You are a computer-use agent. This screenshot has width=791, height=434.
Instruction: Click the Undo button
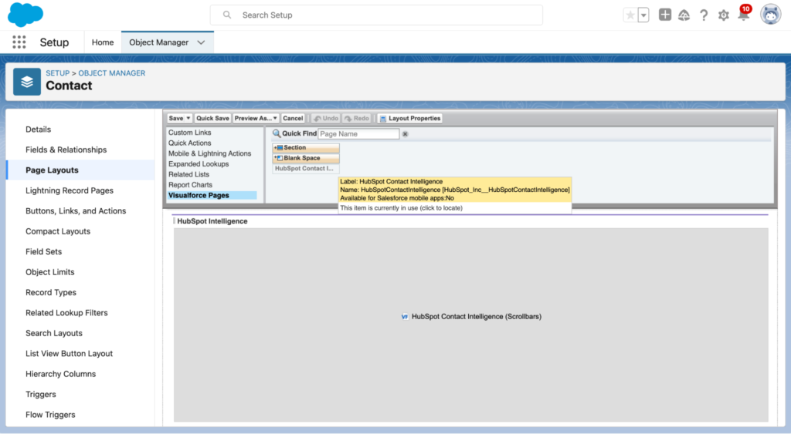(x=325, y=118)
